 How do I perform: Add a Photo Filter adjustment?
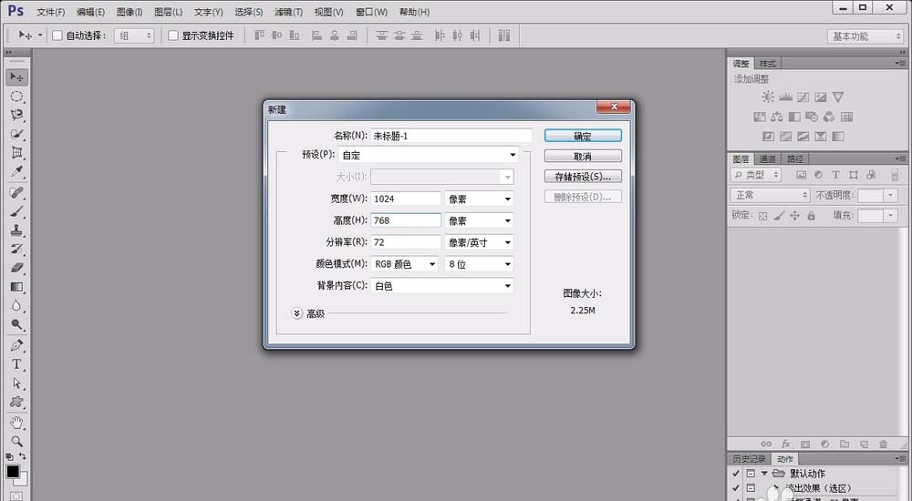[812, 117]
